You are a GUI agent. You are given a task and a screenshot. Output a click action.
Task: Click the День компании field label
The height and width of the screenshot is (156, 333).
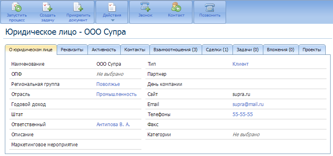pos(165,84)
